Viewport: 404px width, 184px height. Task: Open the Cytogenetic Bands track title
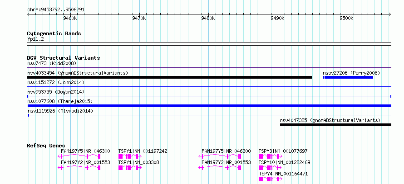coord(54,33)
